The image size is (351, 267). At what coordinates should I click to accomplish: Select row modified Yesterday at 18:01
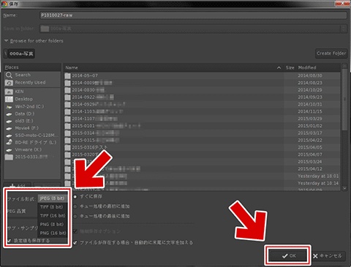pos(203,176)
